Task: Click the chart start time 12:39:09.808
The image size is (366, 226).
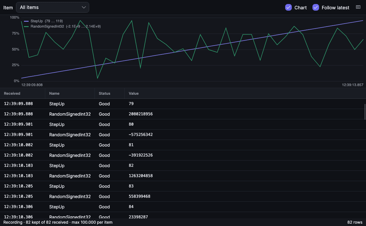Action: (x=32, y=85)
